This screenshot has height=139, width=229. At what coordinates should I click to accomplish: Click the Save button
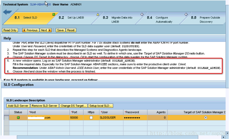click(x=60, y=30)
